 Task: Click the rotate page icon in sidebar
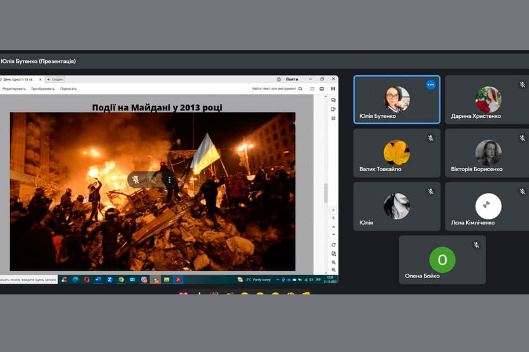333,245
